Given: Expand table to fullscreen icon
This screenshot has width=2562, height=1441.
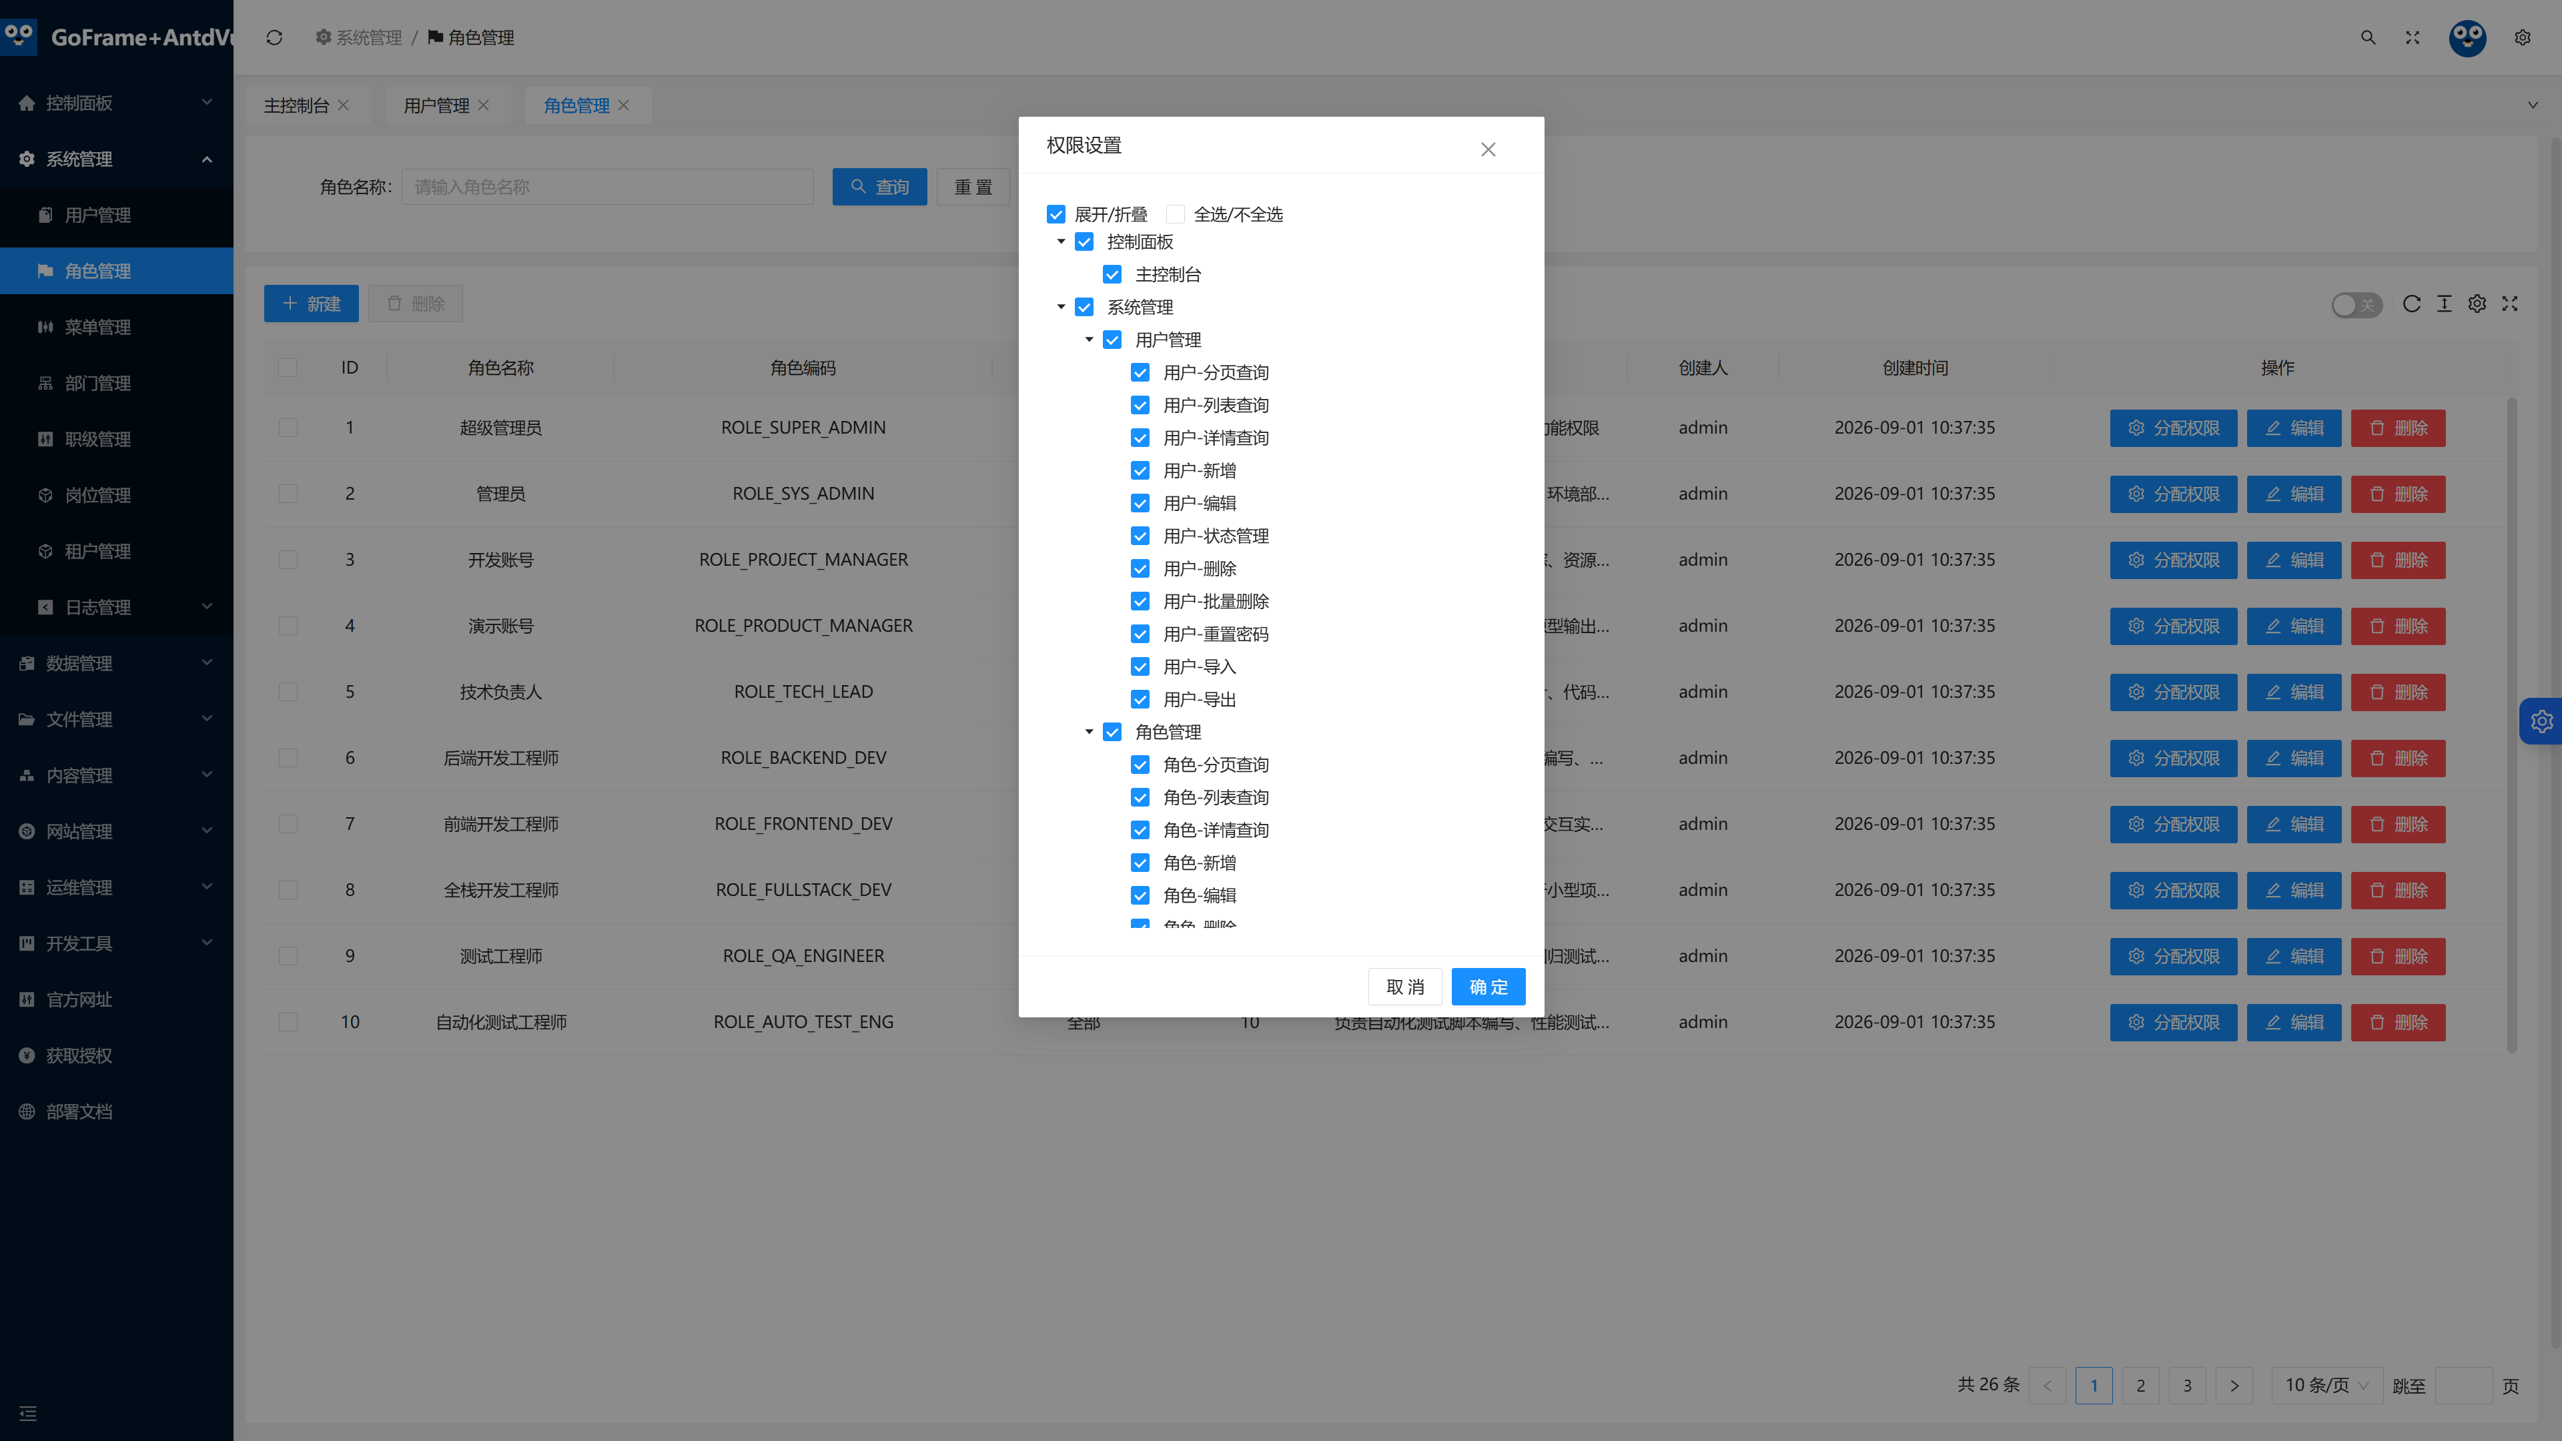Looking at the screenshot, I should click(x=2510, y=304).
